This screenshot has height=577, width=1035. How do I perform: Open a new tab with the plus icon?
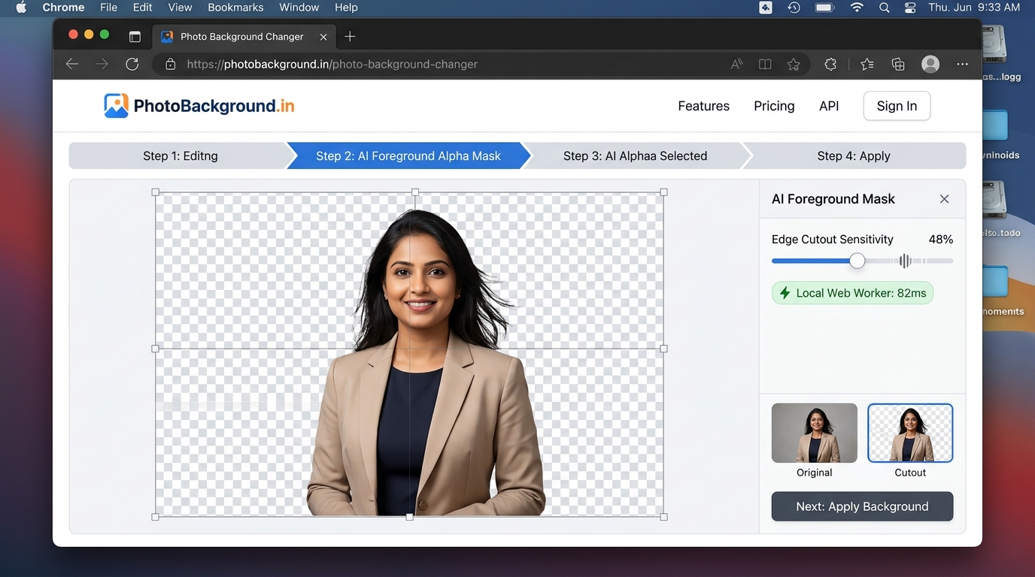click(350, 37)
